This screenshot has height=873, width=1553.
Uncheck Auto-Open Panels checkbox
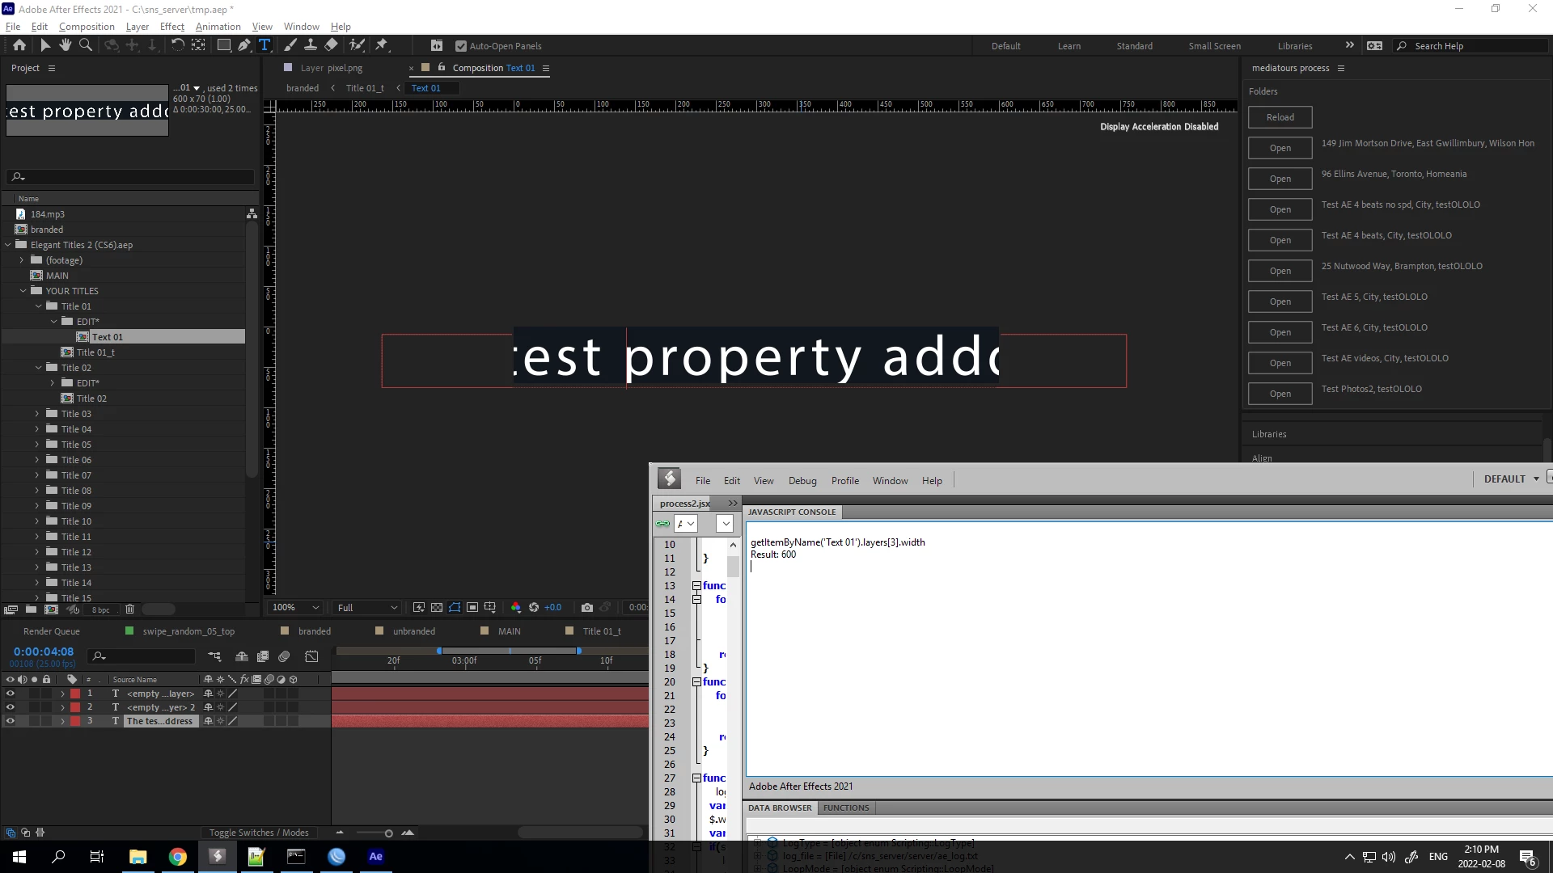[x=461, y=46]
